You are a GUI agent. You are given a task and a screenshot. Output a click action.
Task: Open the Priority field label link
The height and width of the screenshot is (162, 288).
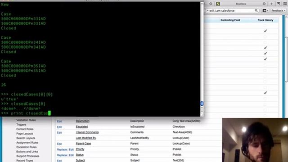click(x=80, y=149)
